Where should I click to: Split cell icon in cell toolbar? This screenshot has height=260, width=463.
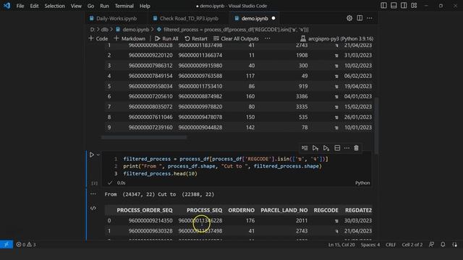[337, 148]
